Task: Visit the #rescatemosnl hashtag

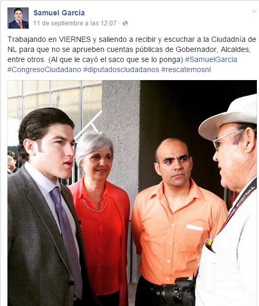Action: (186, 69)
